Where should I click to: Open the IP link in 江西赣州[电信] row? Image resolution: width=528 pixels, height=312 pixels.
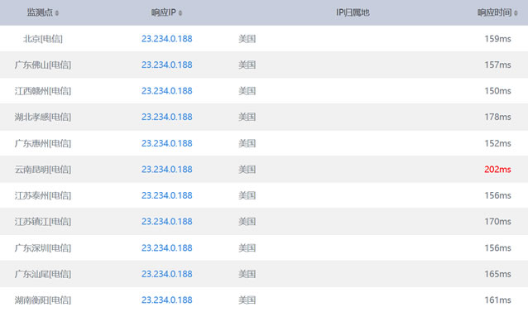(166, 91)
